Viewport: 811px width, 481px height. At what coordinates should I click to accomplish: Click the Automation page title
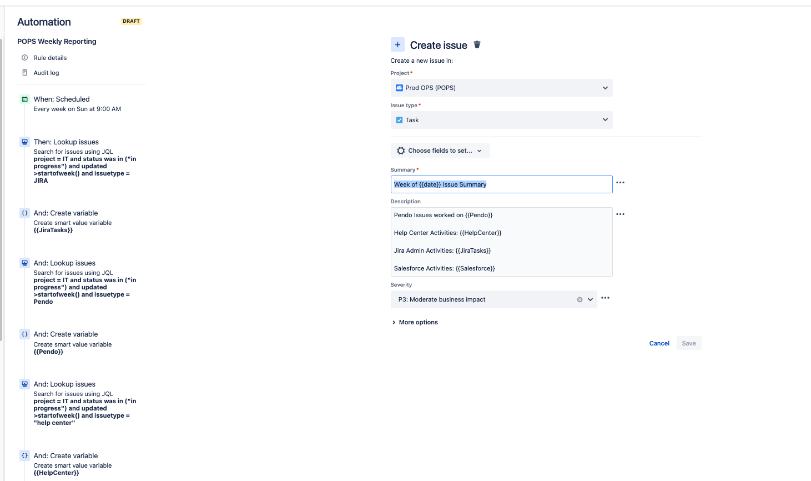(x=44, y=22)
